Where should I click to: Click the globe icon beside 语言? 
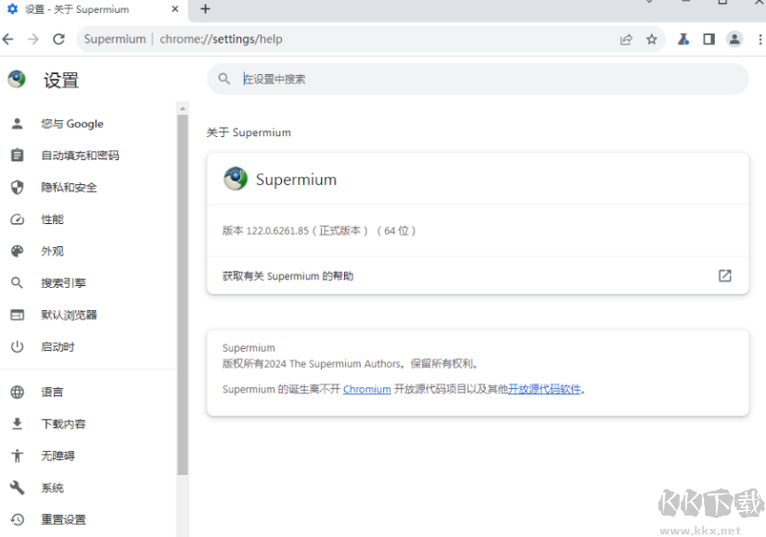[x=17, y=393]
